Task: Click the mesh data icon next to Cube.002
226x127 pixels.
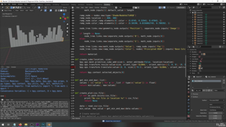Action: tap(206, 17)
